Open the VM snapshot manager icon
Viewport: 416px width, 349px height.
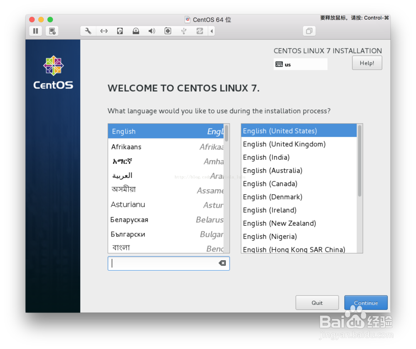[52, 31]
